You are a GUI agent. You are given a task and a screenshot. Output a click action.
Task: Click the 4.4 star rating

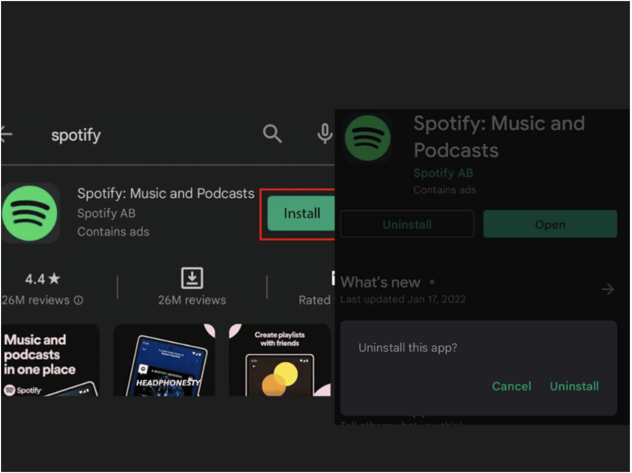(x=43, y=279)
